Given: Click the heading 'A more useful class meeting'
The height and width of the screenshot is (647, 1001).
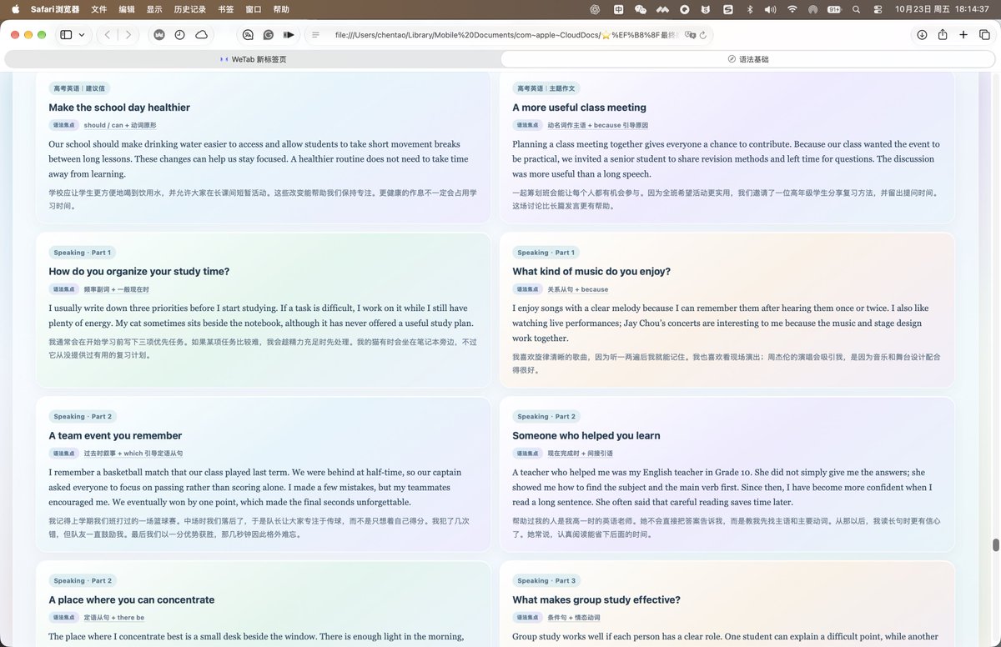Looking at the screenshot, I should (579, 108).
